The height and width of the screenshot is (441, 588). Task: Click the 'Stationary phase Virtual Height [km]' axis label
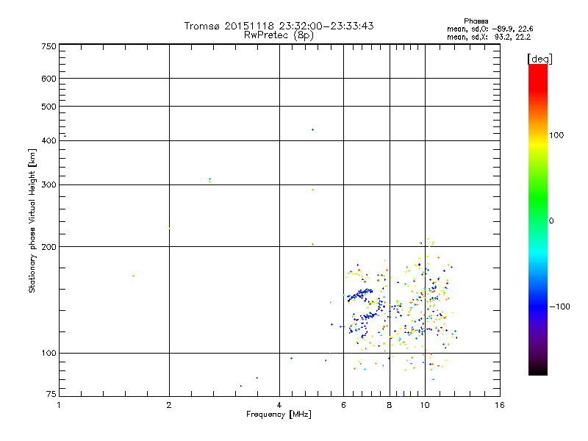click(x=32, y=221)
